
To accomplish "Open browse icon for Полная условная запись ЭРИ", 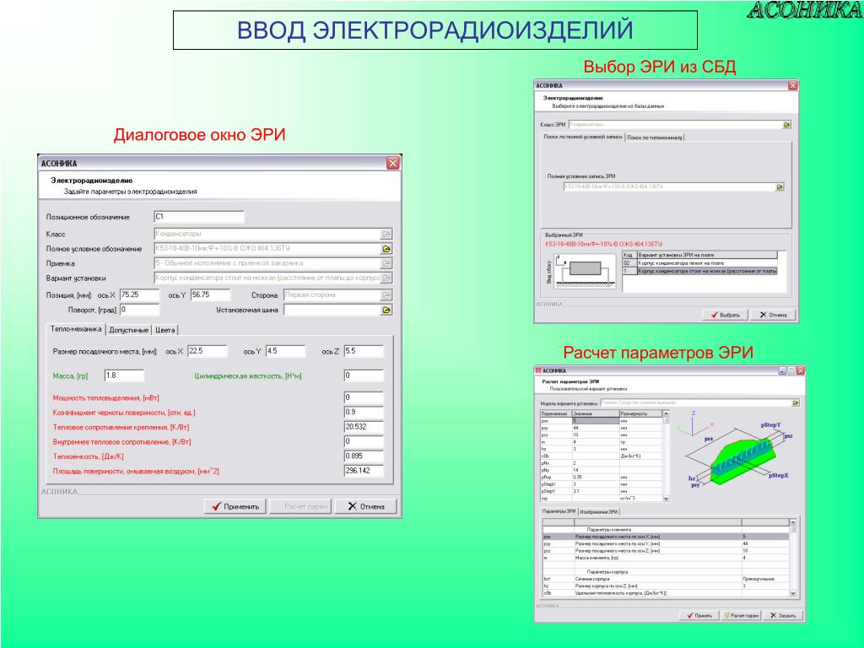I will (780, 186).
